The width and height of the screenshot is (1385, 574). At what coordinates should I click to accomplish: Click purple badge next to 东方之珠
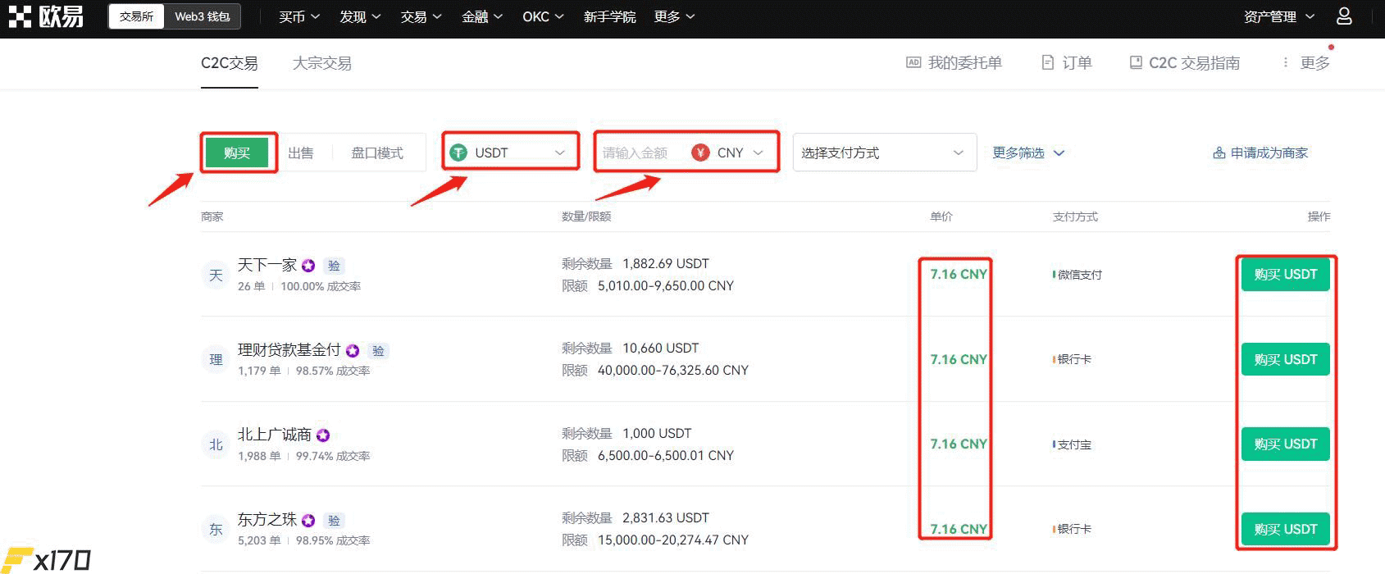click(x=308, y=520)
